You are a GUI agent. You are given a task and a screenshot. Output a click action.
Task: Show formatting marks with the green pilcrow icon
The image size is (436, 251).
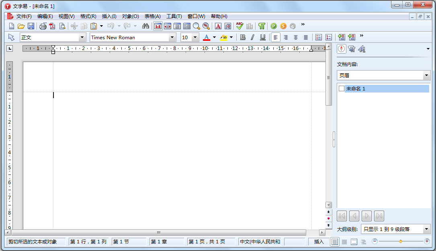tap(261, 26)
